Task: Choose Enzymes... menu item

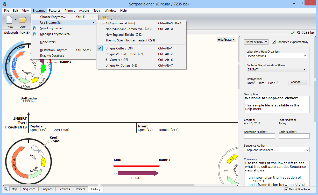Action: click(64, 17)
